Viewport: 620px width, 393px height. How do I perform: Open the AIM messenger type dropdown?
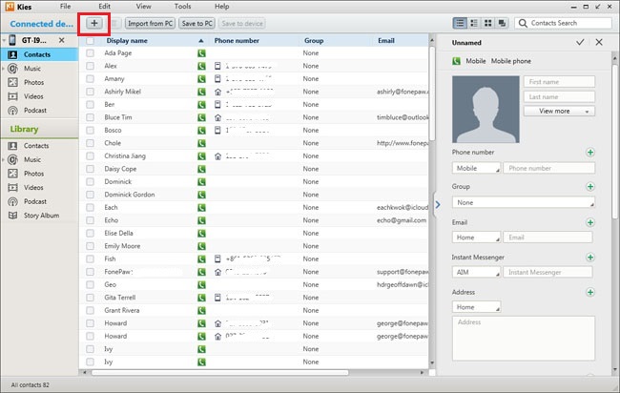[x=476, y=272]
